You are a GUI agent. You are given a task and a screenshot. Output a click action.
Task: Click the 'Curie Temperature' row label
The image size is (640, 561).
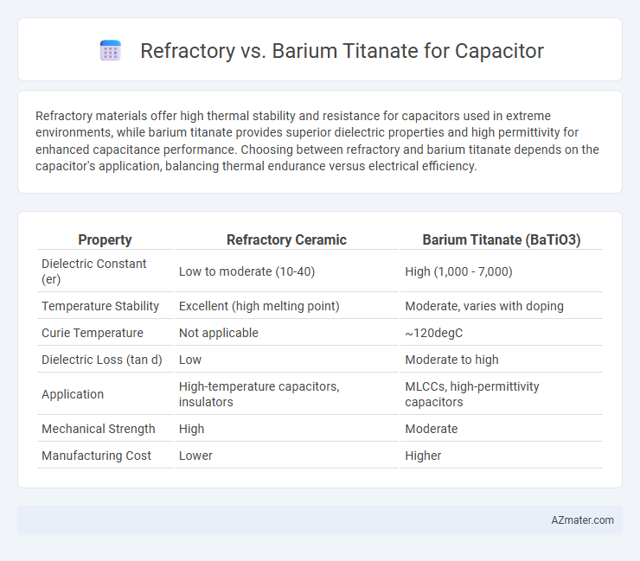tap(105, 333)
